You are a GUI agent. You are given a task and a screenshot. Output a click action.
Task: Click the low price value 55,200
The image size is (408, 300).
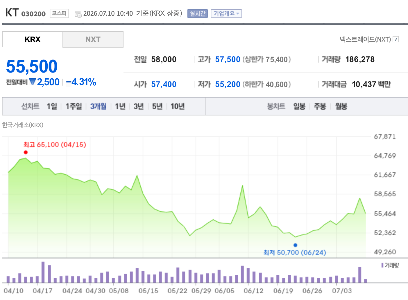pyautogui.click(x=228, y=84)
